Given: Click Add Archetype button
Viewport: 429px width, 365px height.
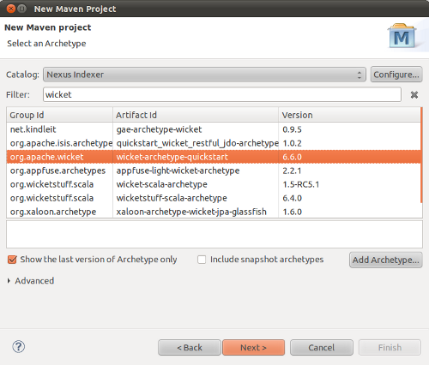Looking at the screenshot, I should pyautogui.click(x=386, y=260).
